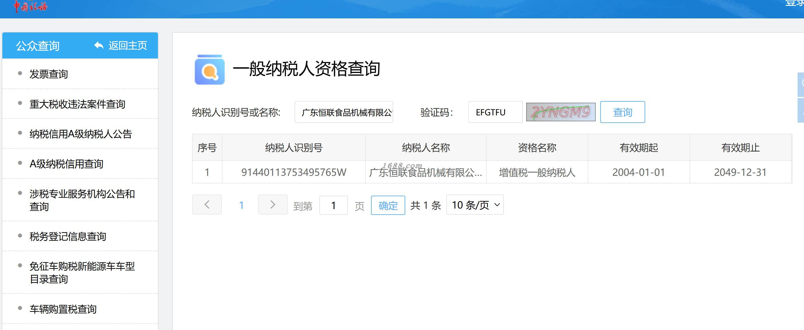This screenshot has width=804, height=330.
Task: Open 税务登记信息查询 in the sidebar
Action: tap(68, 236)
